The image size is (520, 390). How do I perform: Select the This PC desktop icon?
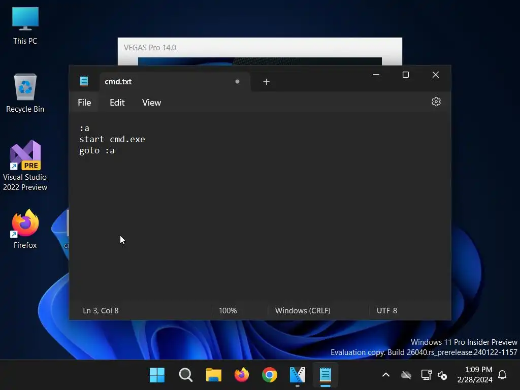click(x=25, y=26)
